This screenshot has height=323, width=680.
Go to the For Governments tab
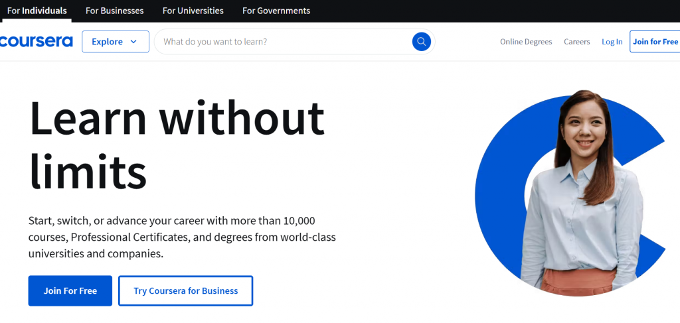276,11
